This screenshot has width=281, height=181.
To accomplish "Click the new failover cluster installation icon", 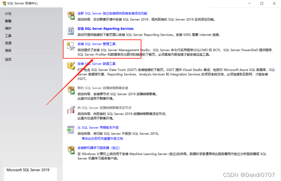I will coord(71,90).
